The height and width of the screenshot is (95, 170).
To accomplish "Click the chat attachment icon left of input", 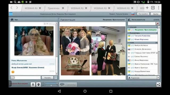I will (x=12, y=78).
